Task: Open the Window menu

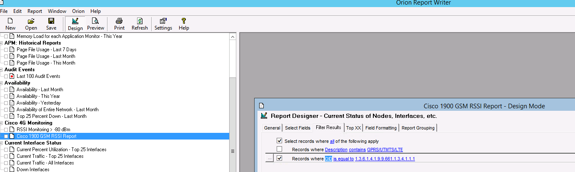Action: point(57,11)
